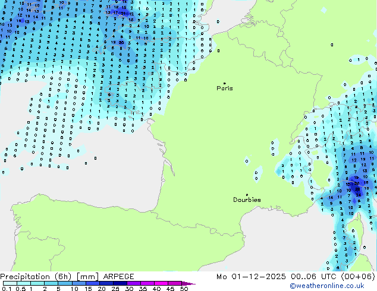Pick the 40–45 mm legend color
The width and height of the screenshot is (377, 291).
[x=161, y=283]
